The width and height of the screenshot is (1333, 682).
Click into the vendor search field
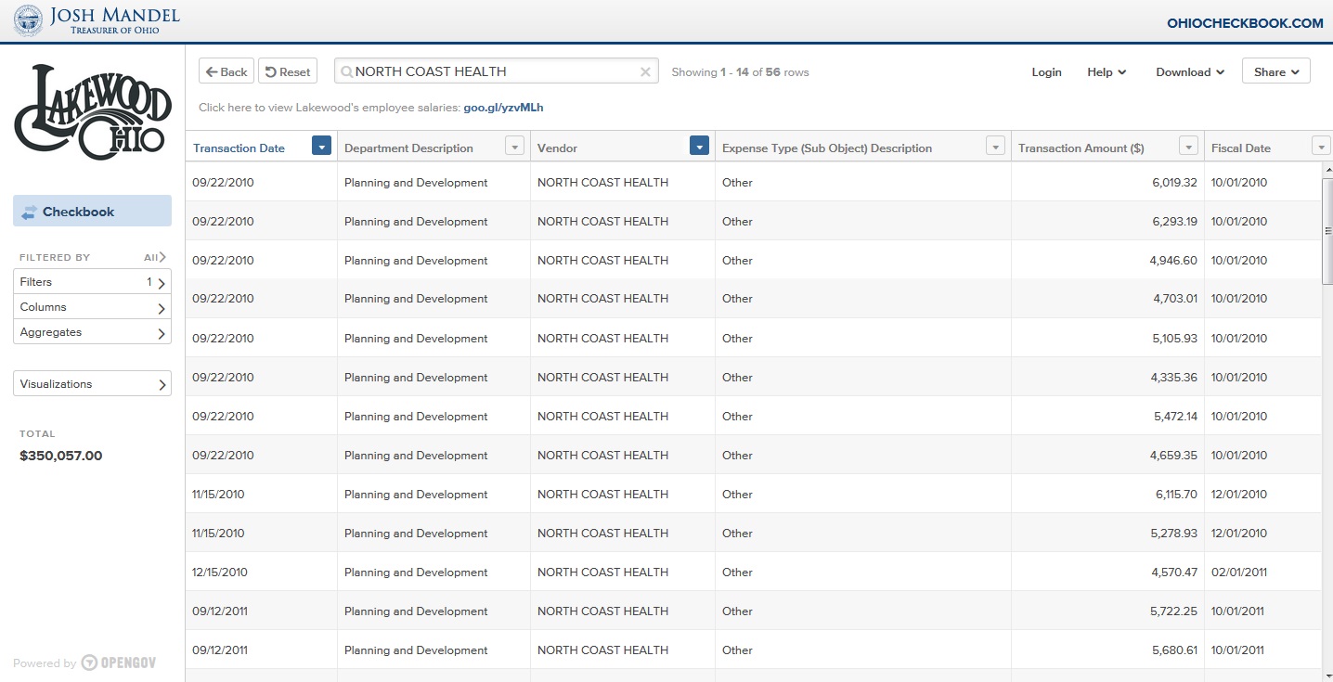pyautogui.click(x=492, y=72)
